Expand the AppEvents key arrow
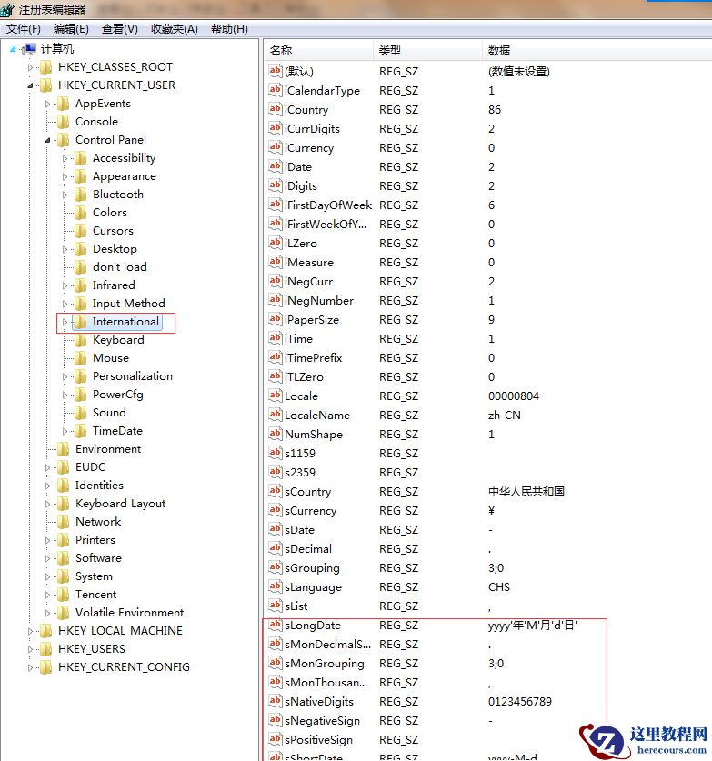The height and width of the screenshot is (761, 712). click(x=47, y=104)
